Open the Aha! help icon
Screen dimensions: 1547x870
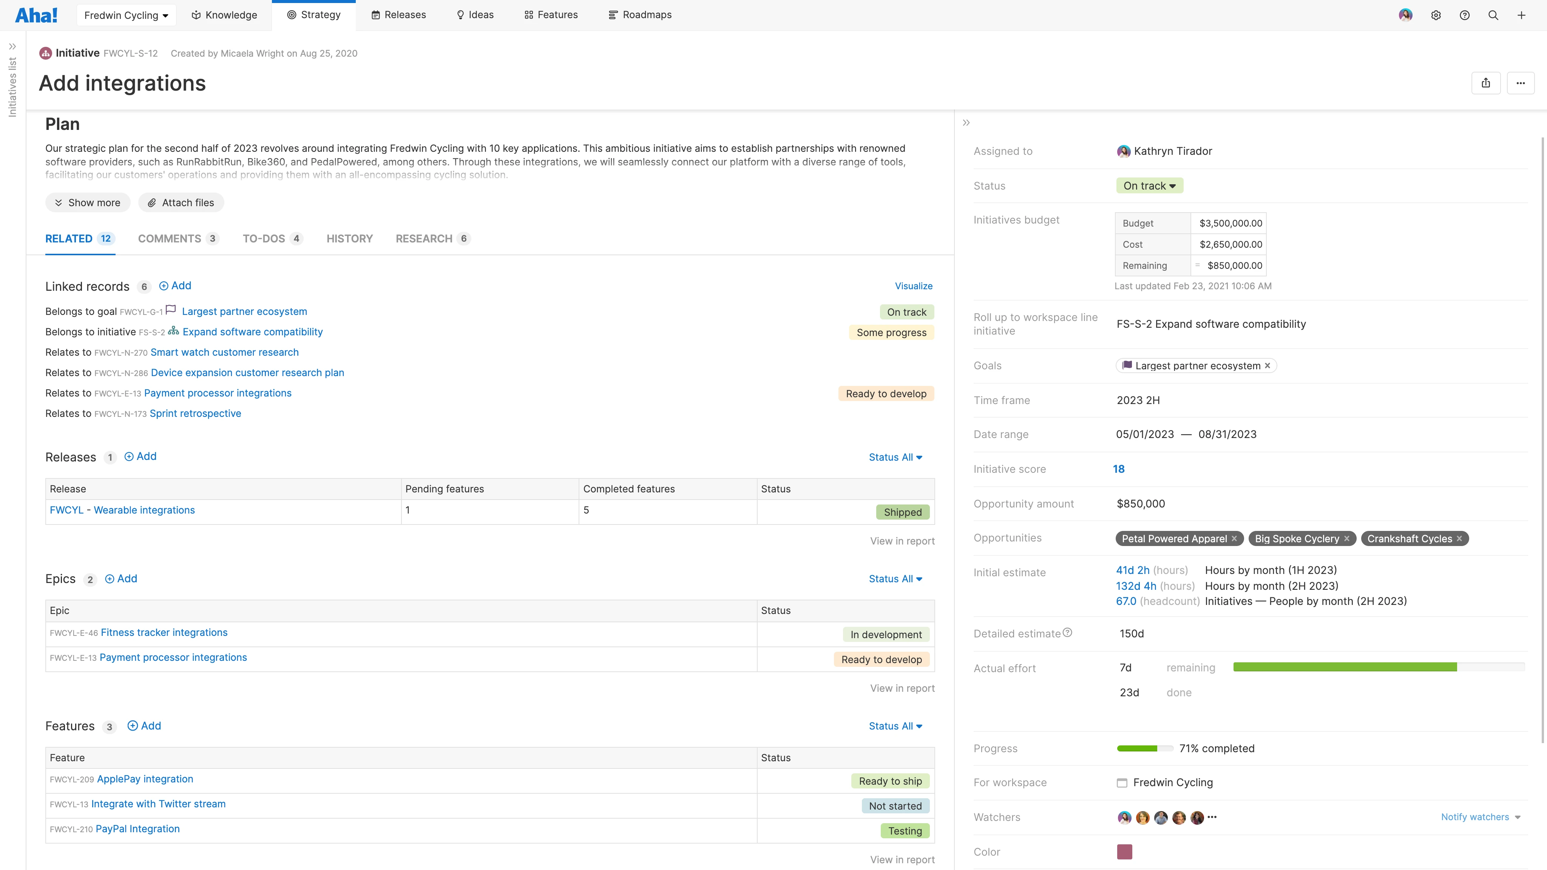[x=1465, y=15]
